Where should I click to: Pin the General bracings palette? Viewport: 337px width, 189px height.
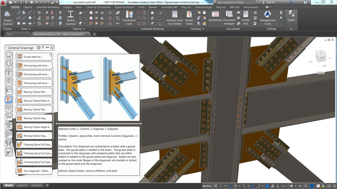[43, 48]
